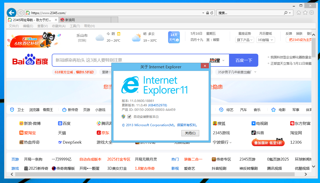
Task: Click the star icon beside 电影
Action: [x=273, y=110]
